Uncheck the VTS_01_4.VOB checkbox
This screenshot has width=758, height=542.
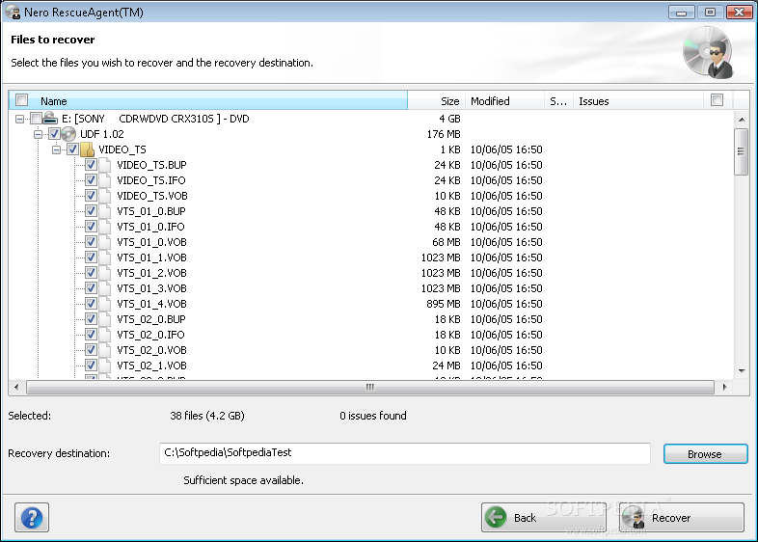point(91,304)
